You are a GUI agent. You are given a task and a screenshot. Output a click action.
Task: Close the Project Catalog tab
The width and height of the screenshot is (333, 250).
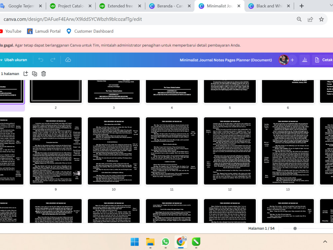[x=90, y=6]
